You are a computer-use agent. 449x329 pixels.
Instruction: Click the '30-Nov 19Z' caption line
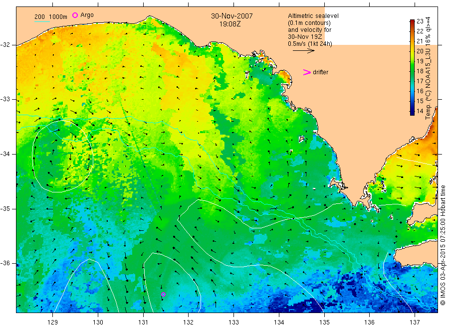point(305,37)
